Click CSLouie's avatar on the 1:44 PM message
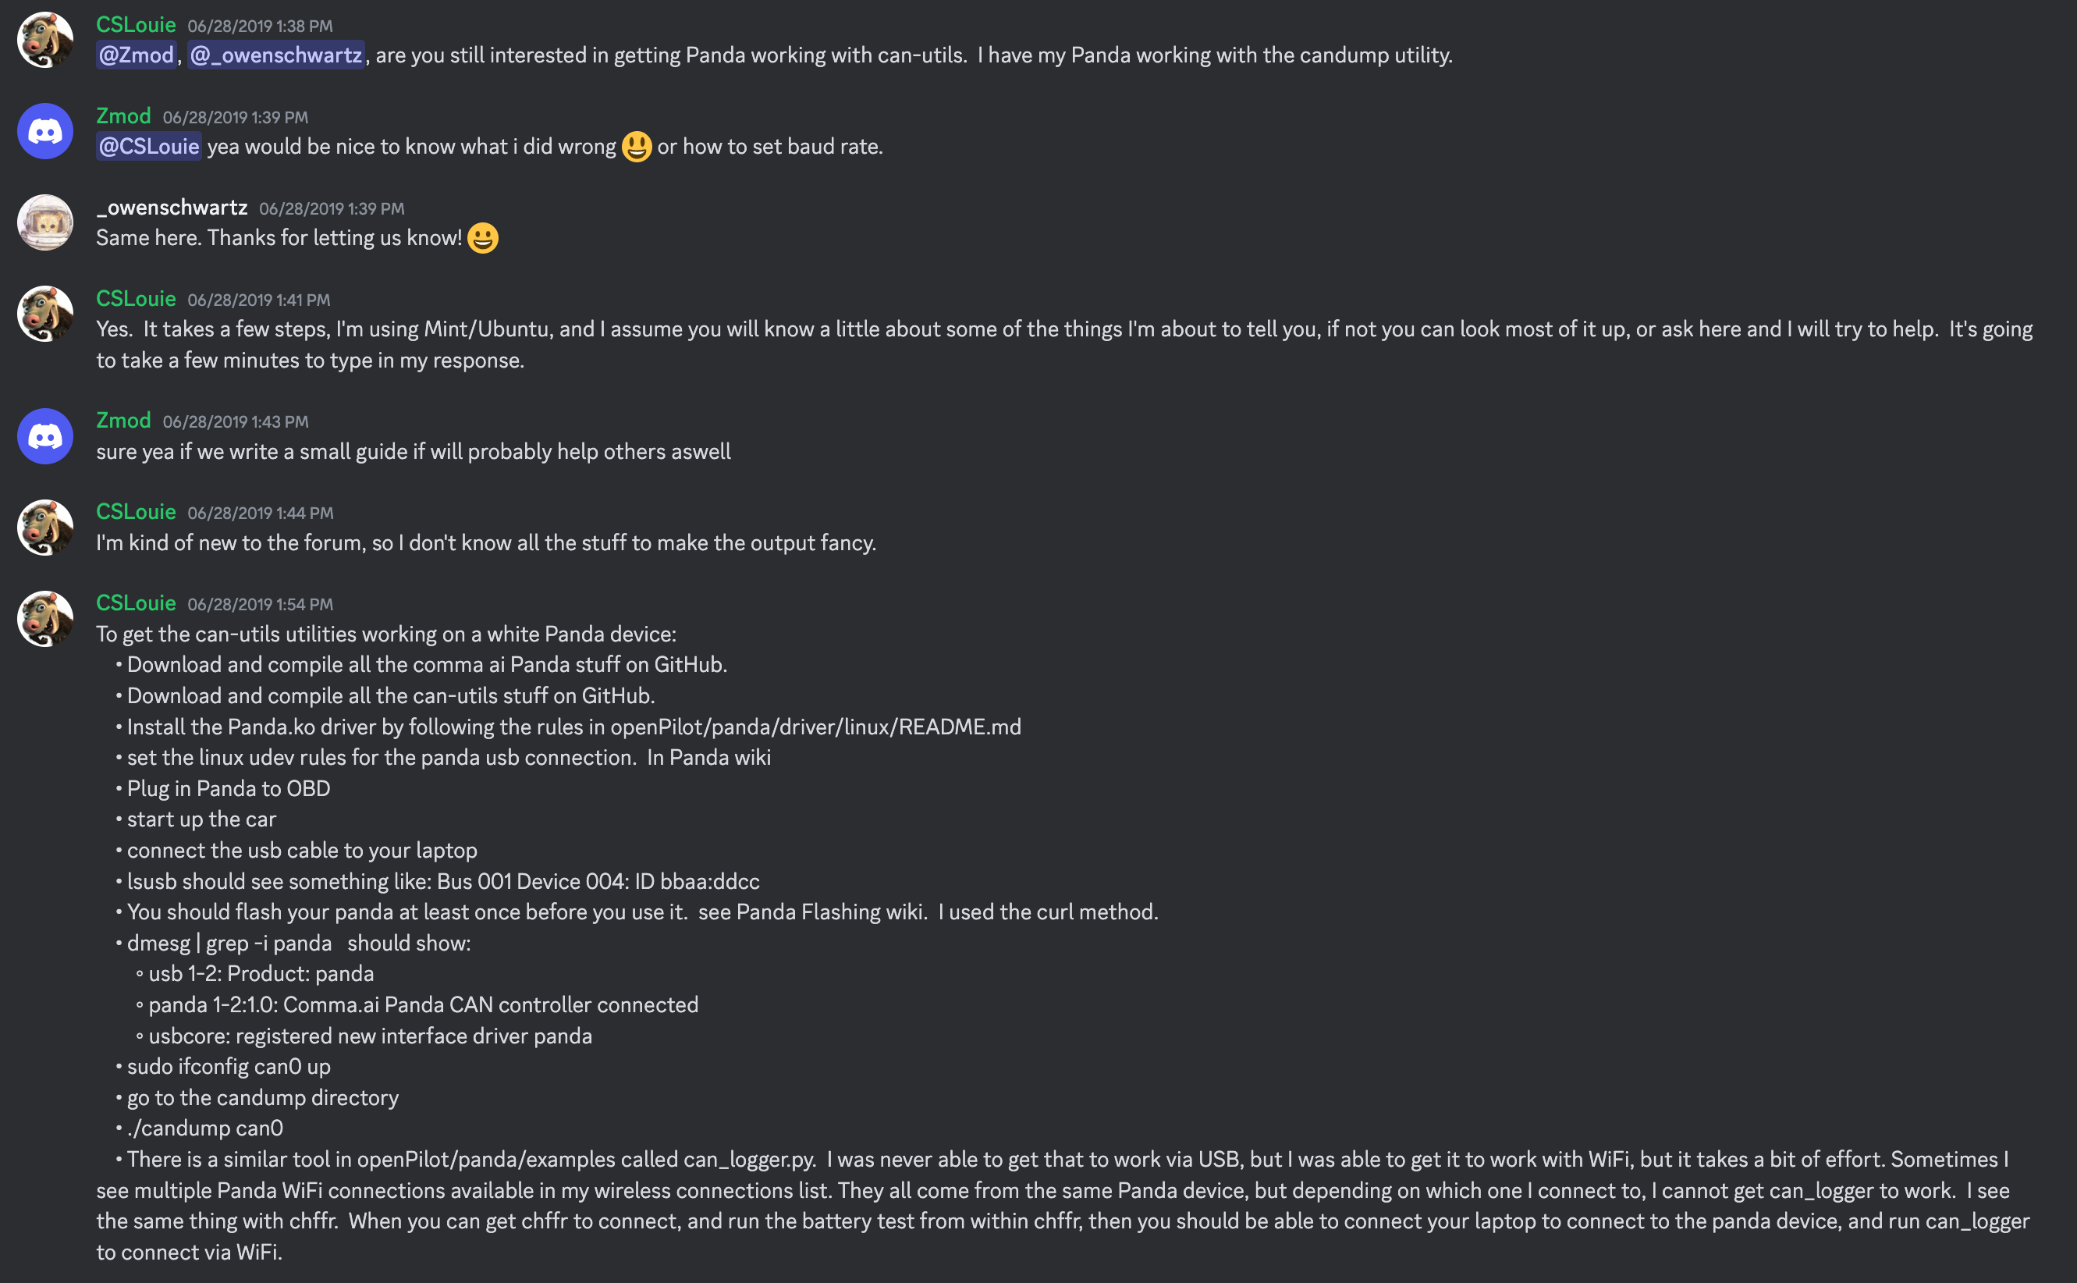The width and height of the screenshot is (2077, 1283). (45, 527)
